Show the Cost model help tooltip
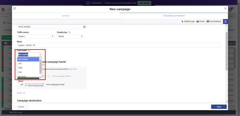 (29, 50)
